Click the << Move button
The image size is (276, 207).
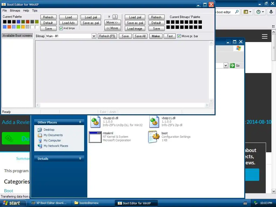pos(112,28)
